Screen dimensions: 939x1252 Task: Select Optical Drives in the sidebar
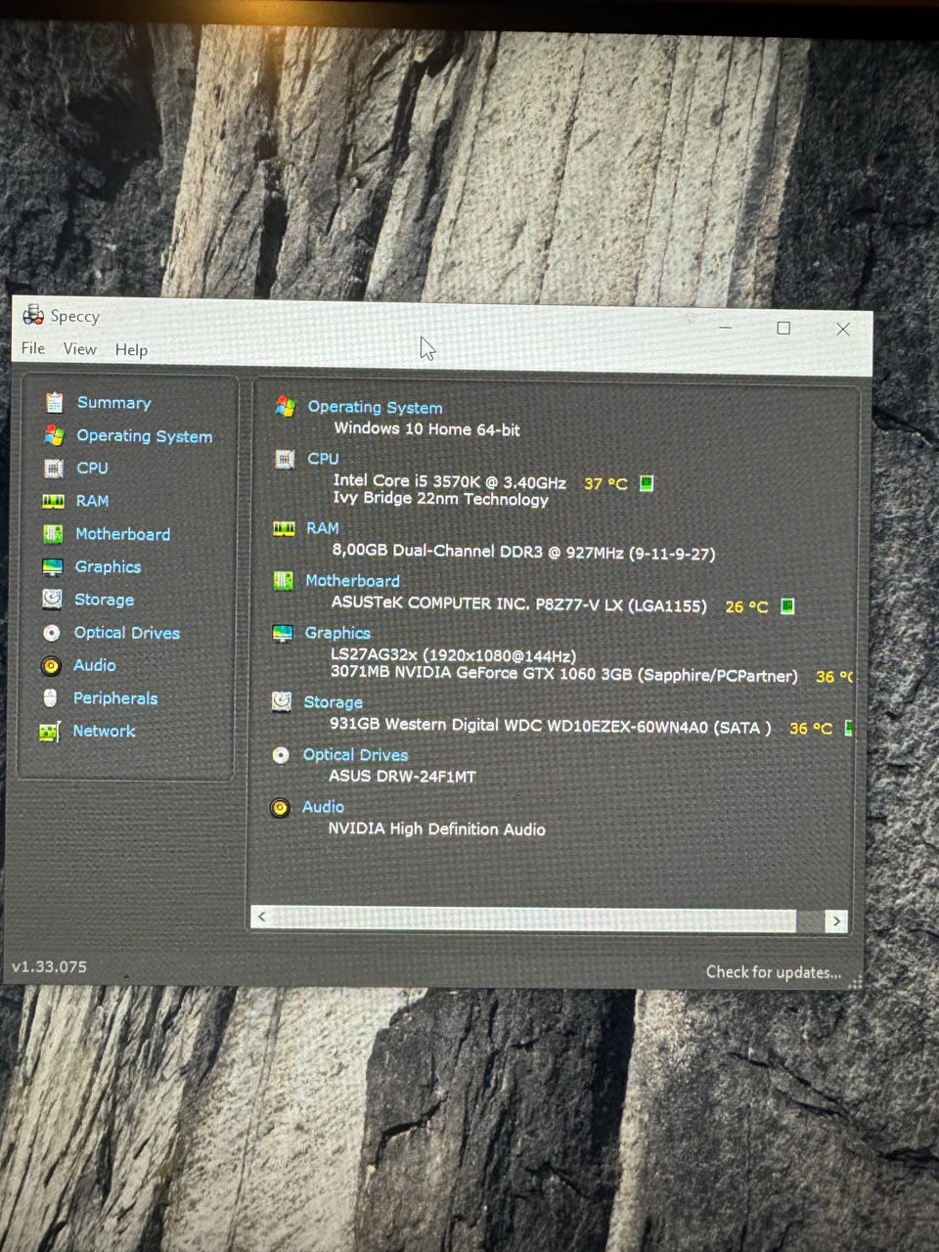point(127,633)
